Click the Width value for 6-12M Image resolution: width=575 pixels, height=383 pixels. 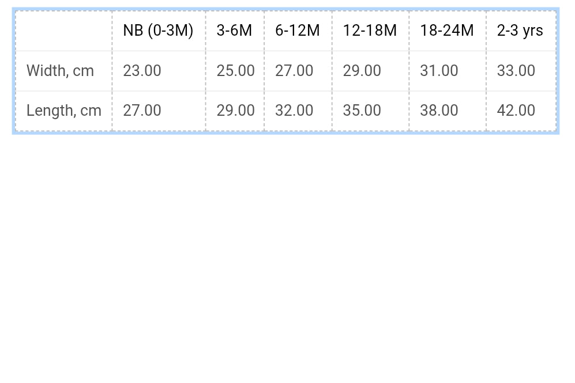tap(294, 71)
